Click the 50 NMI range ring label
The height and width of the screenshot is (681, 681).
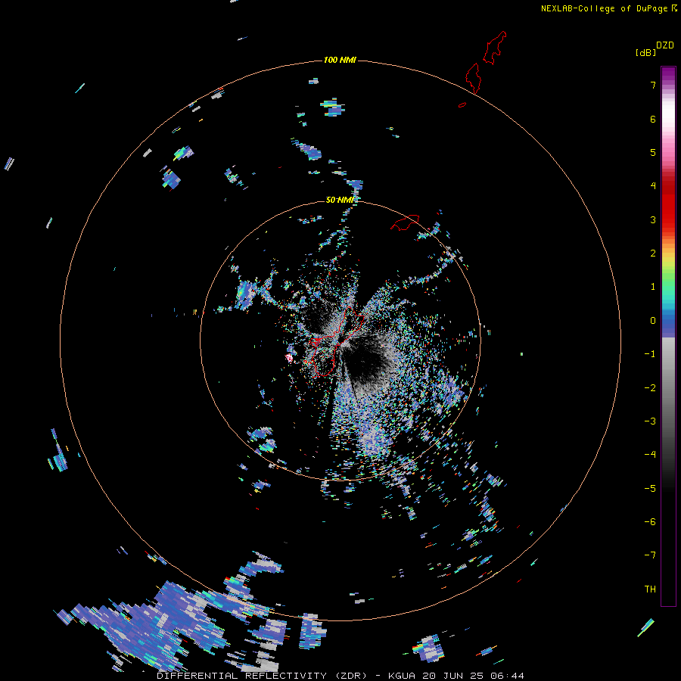tap(340, 200)
